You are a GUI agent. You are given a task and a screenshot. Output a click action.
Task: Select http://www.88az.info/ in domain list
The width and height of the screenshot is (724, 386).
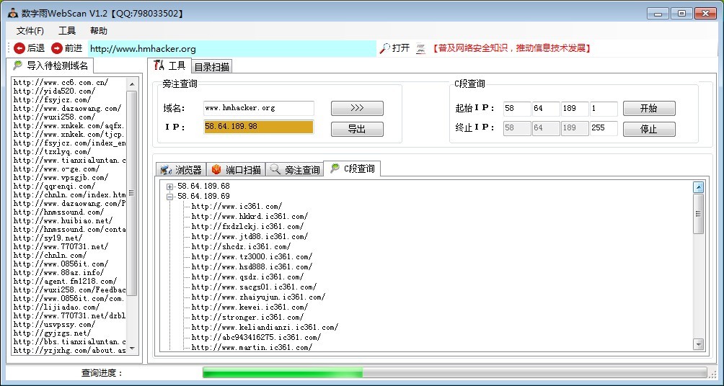tap(58, 272)
